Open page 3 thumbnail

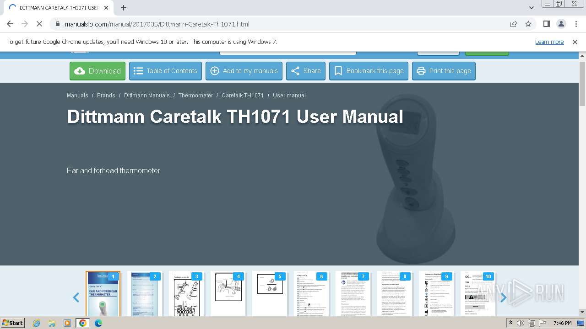pyautogui.click(x=186, y=294)
